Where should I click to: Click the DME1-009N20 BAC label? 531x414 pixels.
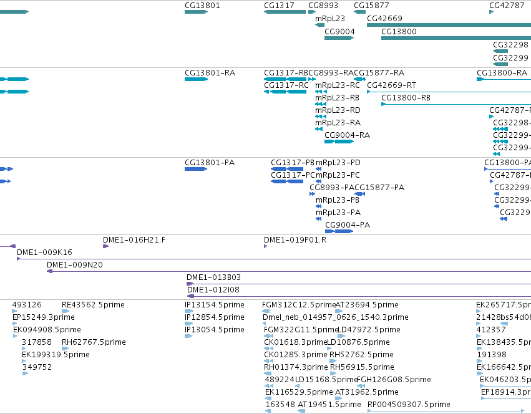click(74, 265)
